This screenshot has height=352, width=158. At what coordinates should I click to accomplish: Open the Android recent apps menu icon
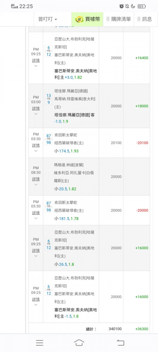point(40,342)
